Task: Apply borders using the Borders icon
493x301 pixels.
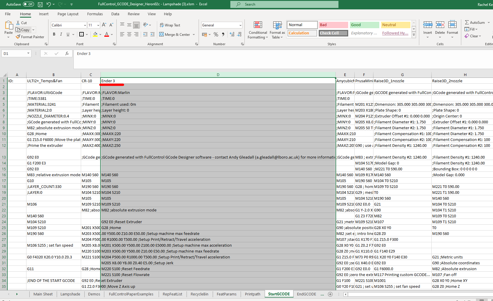Action: pos(82,34)
